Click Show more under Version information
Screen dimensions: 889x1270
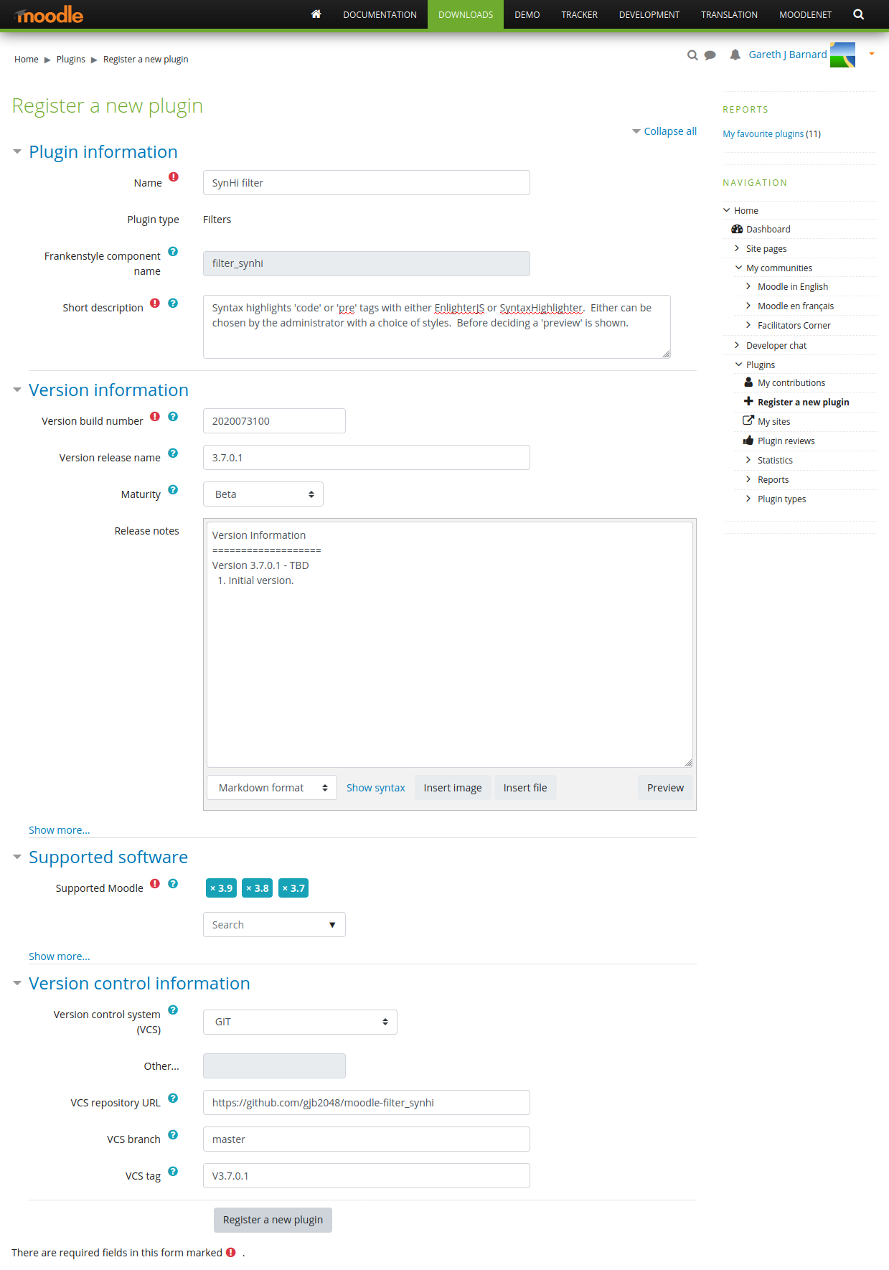point(60,830)
